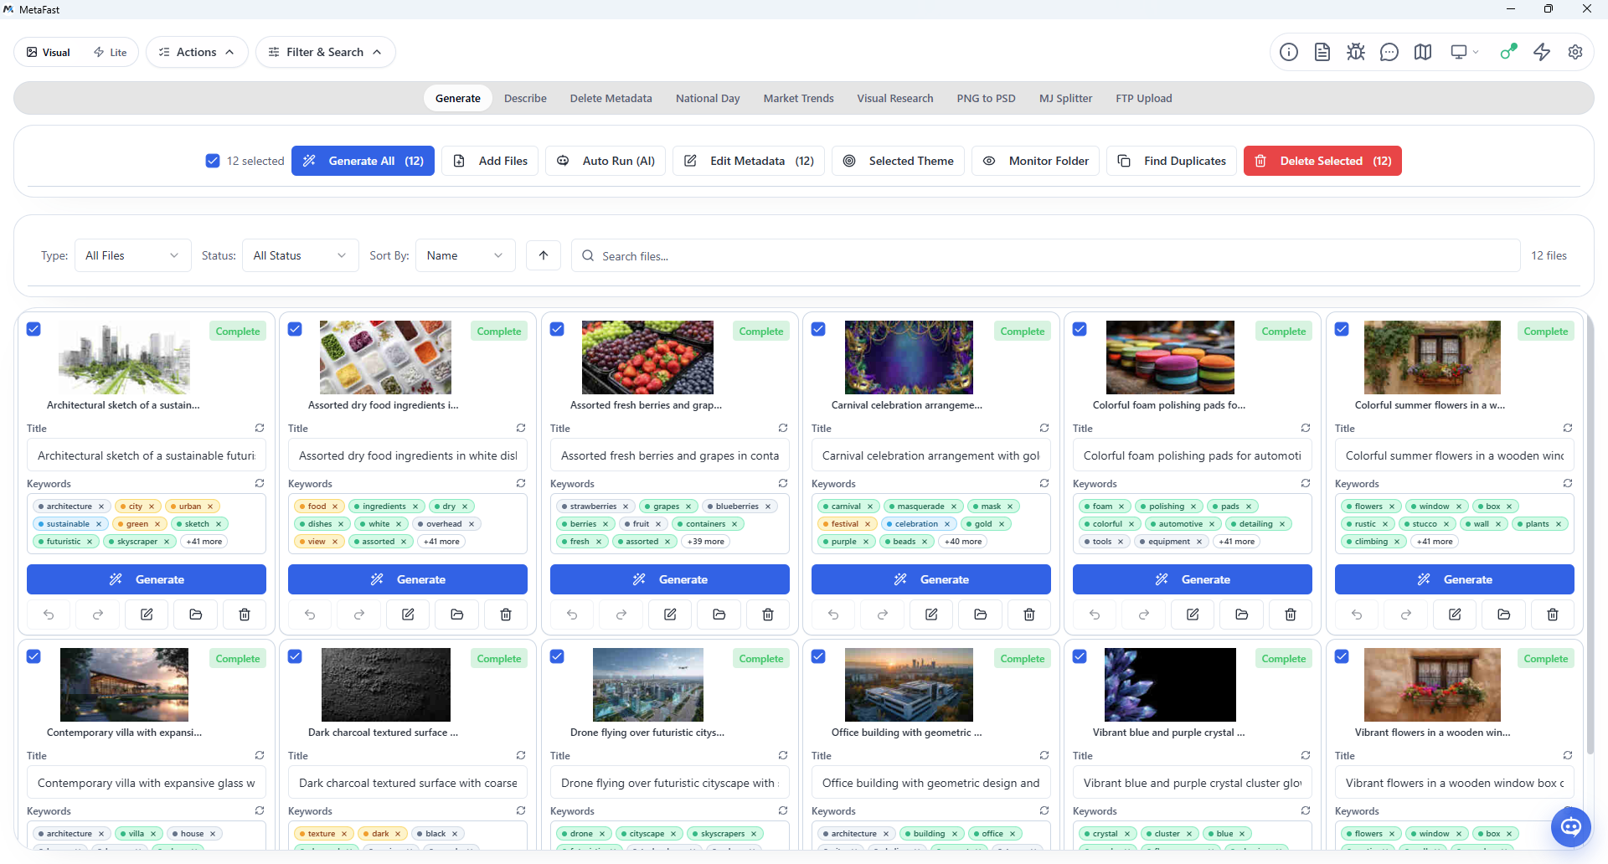Regenerate title for Vibrant blue crystal card
The width and height of the screenshot is (1608, 864).
(1306, 755)
